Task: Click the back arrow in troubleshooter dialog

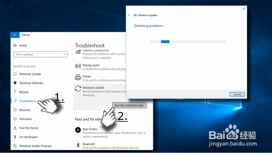Action: point(129,15)
